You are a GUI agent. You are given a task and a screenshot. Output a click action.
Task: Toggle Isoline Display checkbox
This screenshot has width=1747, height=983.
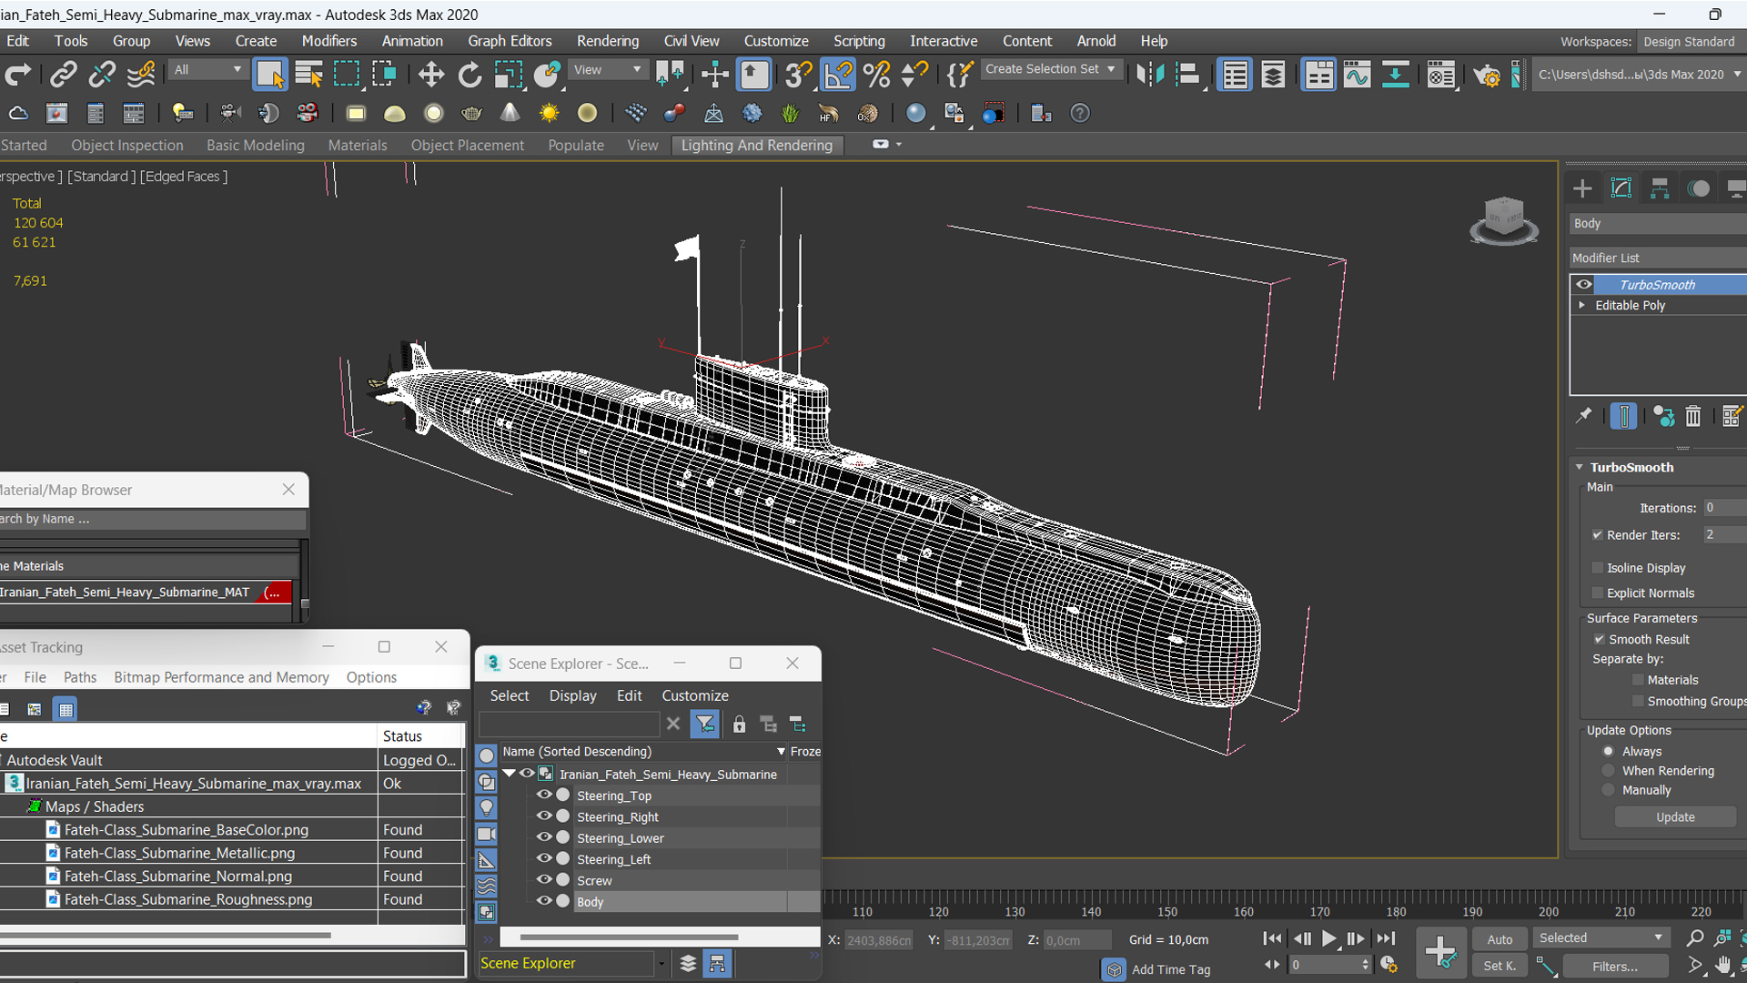click(1597, 567)
